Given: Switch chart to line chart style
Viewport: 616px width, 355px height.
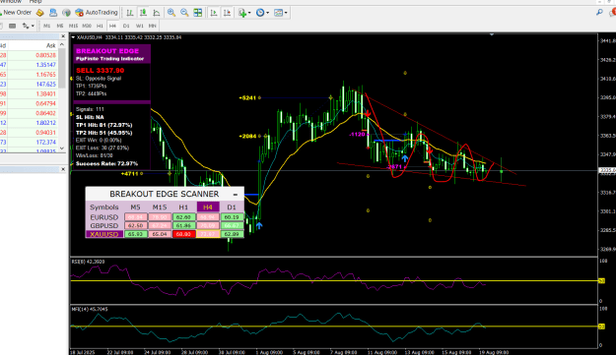Looking at the screenshot, I should coord(157,13).
